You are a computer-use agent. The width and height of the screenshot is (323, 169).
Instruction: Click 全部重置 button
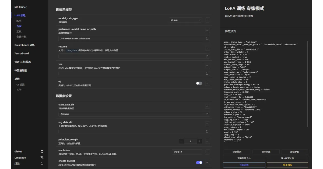(x=237, y=152)
